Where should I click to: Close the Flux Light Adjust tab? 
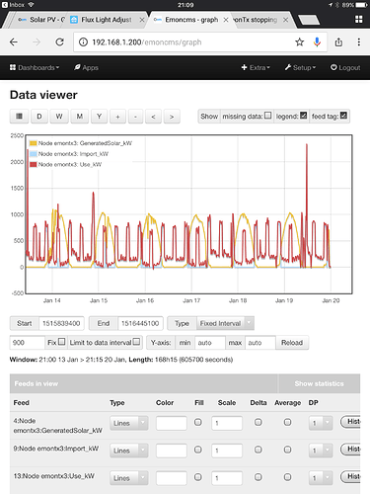142,20
